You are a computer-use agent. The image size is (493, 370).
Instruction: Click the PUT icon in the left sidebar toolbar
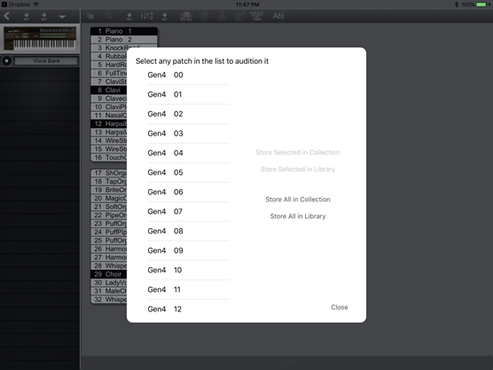pos(27,16)
